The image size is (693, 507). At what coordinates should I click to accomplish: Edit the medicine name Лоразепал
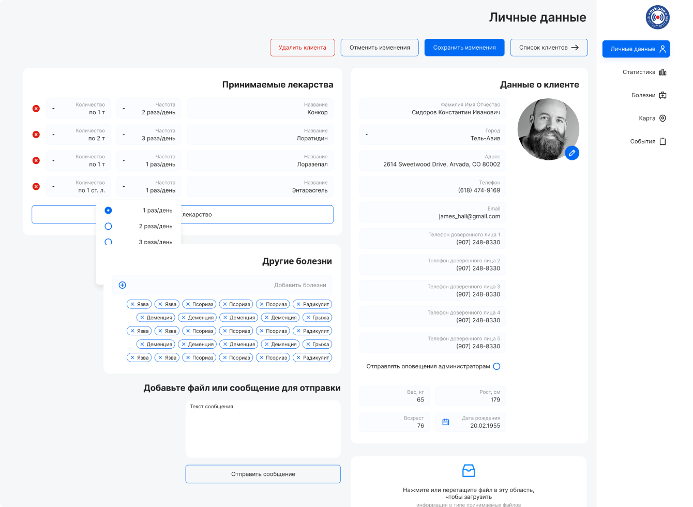tap(260, 160)
